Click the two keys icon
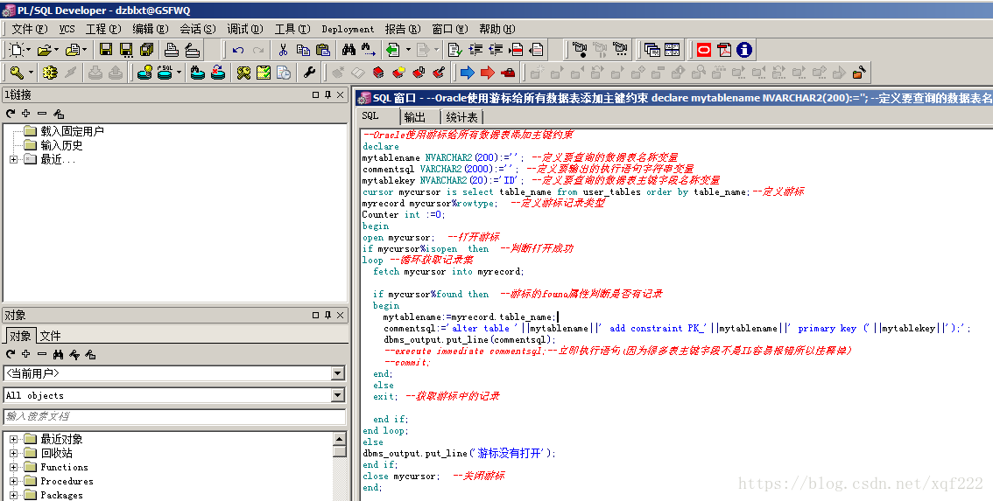993x501 pixels. tap(243, 73)
